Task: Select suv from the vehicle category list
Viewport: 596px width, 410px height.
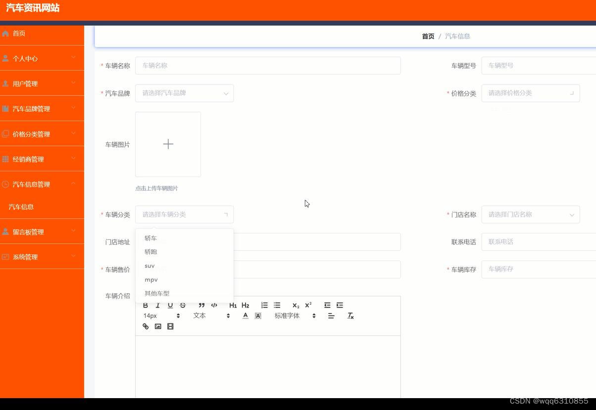Action: pos(184,266)
